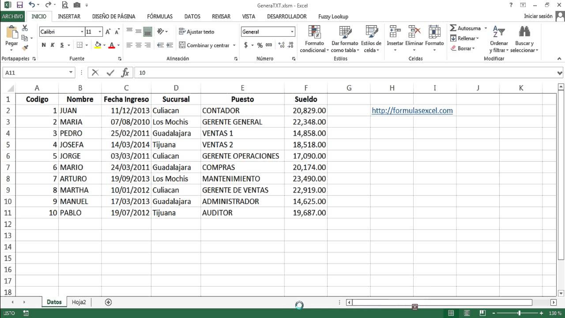Screen dimensions: 565x318
Task: Open the font name dropdown showing Calibri
Action: [81, 31]
